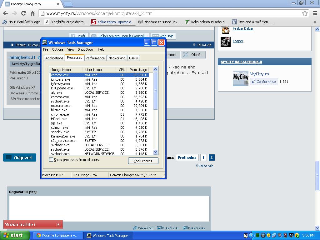Switch to the Networking tab

[x=117, y=58]
